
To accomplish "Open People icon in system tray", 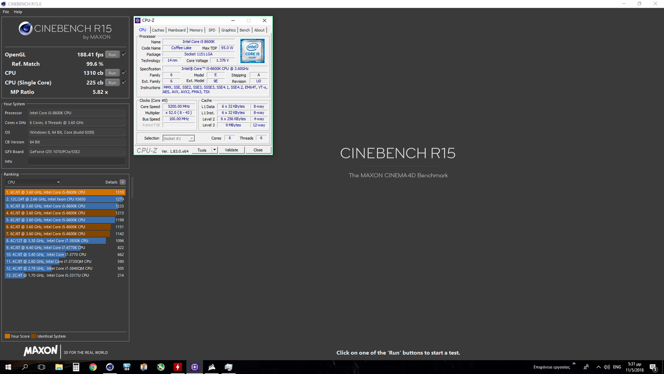I will pyautogui.click(x=586, y=367).
